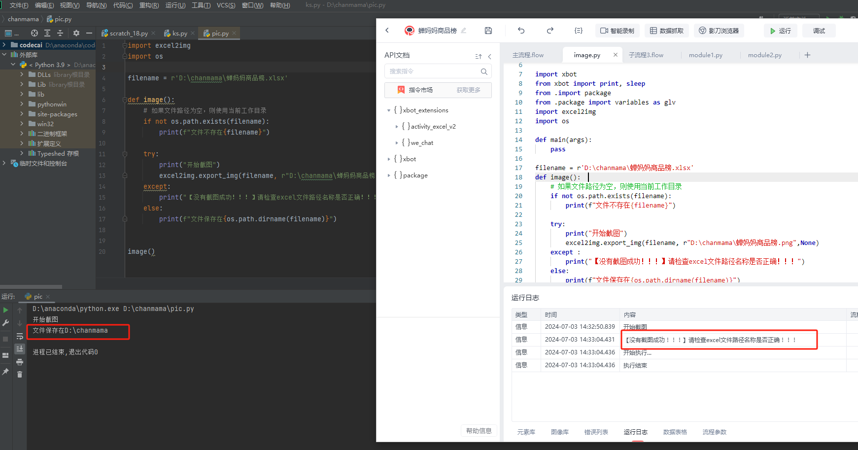Click the 数据抓取 button
Screen dimensions: 858x450
[x=667, y=31]
